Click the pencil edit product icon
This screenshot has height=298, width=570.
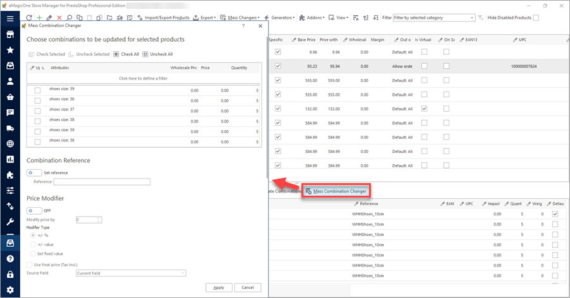49,18
